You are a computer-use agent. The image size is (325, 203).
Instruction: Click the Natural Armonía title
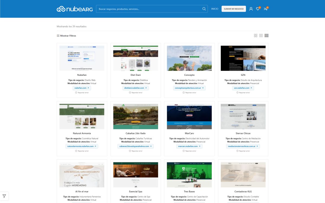[x=82, y=133]
